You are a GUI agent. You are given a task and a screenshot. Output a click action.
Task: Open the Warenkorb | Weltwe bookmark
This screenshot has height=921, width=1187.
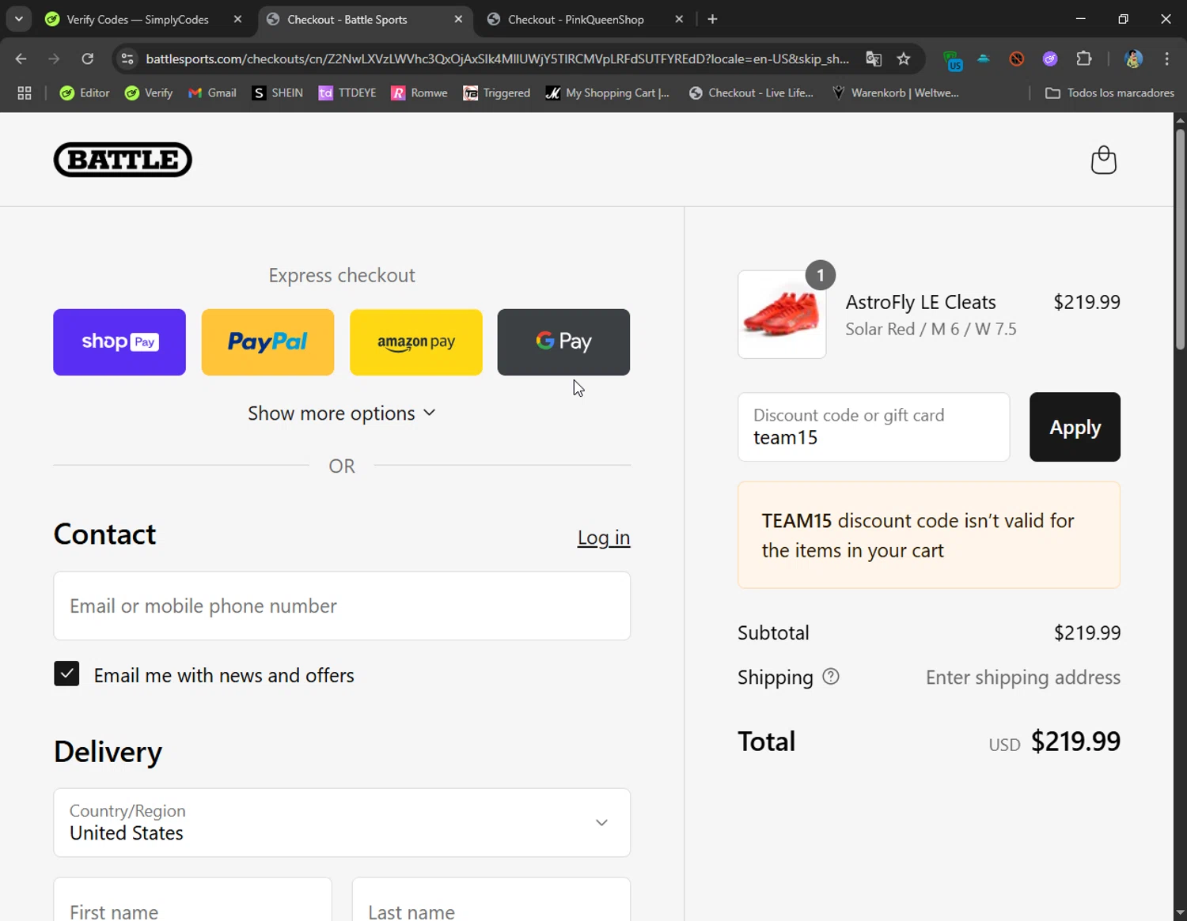coord(895,93)
